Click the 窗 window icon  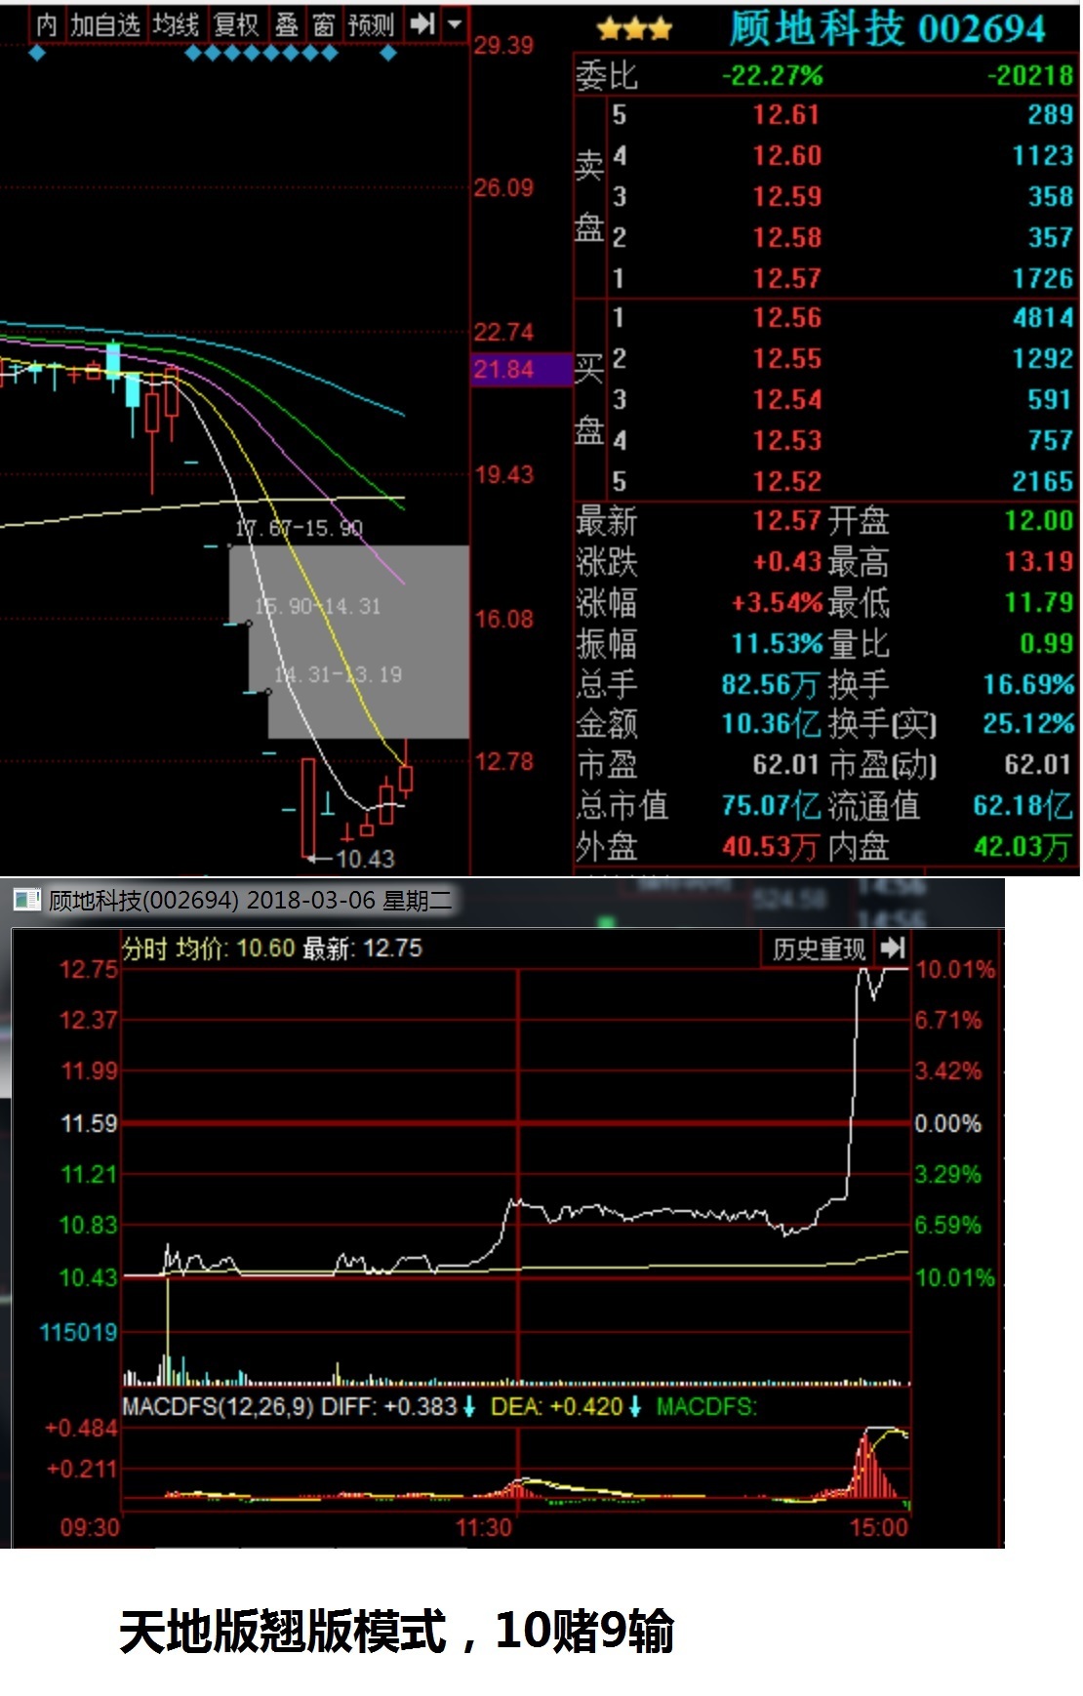click(x=323, y=24)
